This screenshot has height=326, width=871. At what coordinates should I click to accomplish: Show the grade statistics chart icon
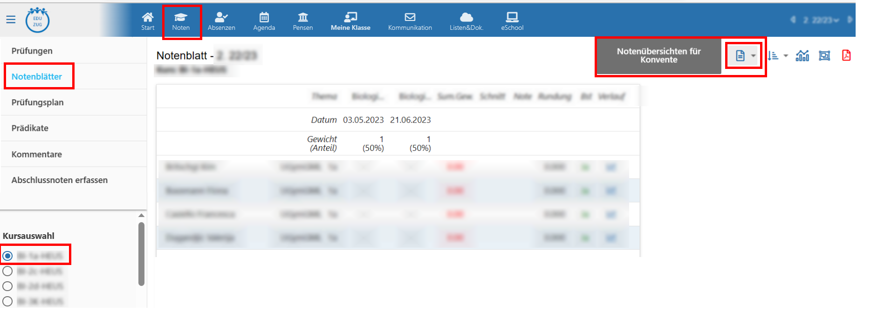click(x=802, y=56)
